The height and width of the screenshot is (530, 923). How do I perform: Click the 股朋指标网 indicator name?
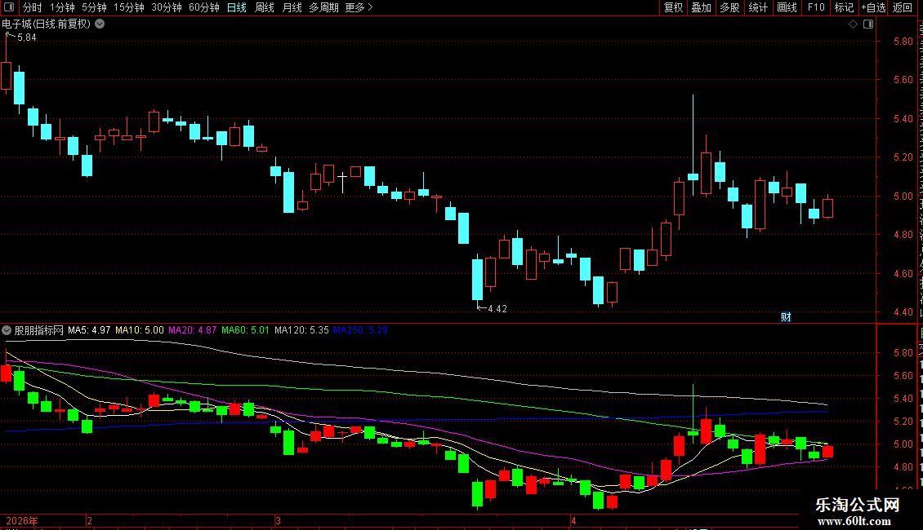coord(38,330)
